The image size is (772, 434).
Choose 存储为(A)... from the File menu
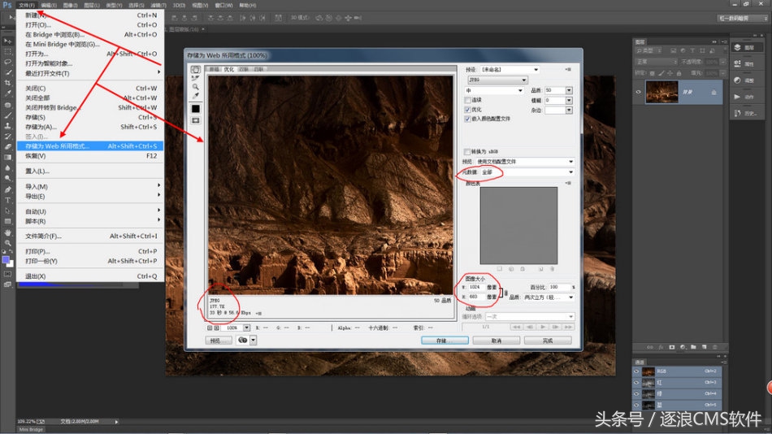coord(41,127)
